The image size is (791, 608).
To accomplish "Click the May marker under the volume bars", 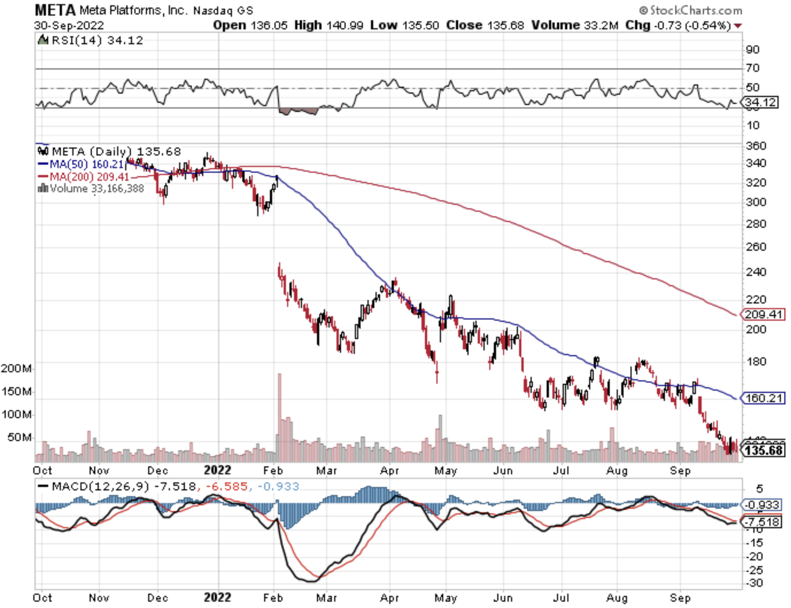I will [446, 471].
